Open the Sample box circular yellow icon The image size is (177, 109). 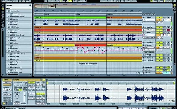[x=44, y=80]
